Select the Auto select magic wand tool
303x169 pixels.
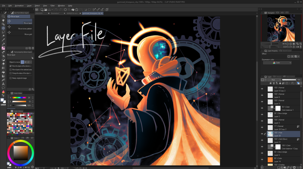coord(3,36)
